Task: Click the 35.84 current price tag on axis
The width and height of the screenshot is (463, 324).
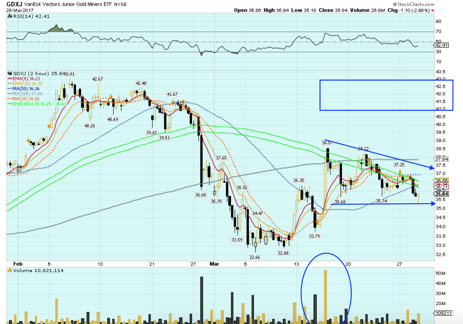Action: (x=442, y=194)
